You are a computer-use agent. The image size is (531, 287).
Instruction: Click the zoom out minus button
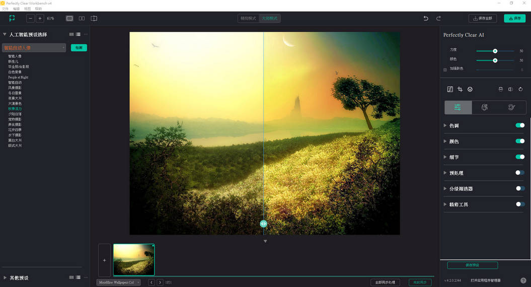point(31,19)
